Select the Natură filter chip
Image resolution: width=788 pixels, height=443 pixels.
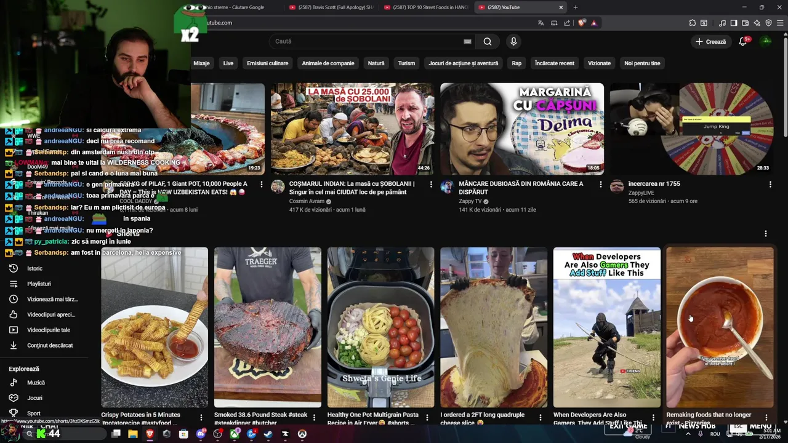[376, 63]
